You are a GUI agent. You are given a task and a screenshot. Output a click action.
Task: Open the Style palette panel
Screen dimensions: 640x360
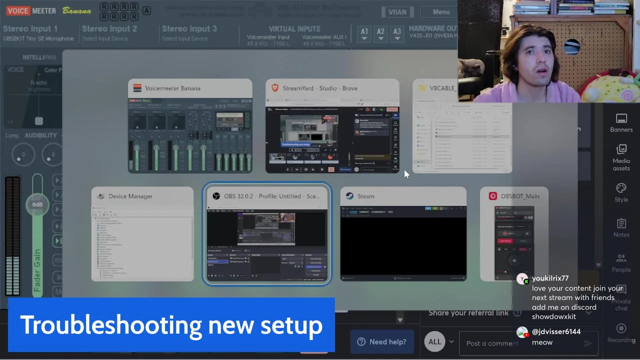pyautogui.click(x=621, y=192)
